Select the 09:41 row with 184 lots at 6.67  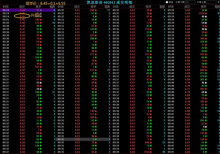pos(193,146)
